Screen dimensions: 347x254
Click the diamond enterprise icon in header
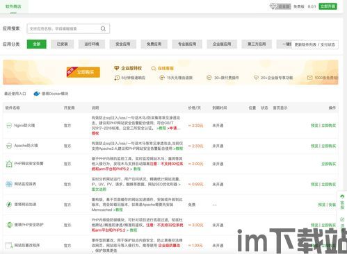(273, 6)
